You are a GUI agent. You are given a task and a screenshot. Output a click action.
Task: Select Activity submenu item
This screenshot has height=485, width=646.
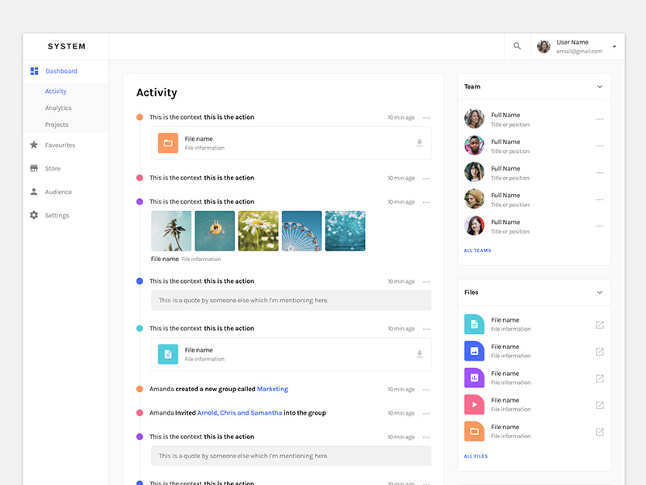tap(56, 91)
